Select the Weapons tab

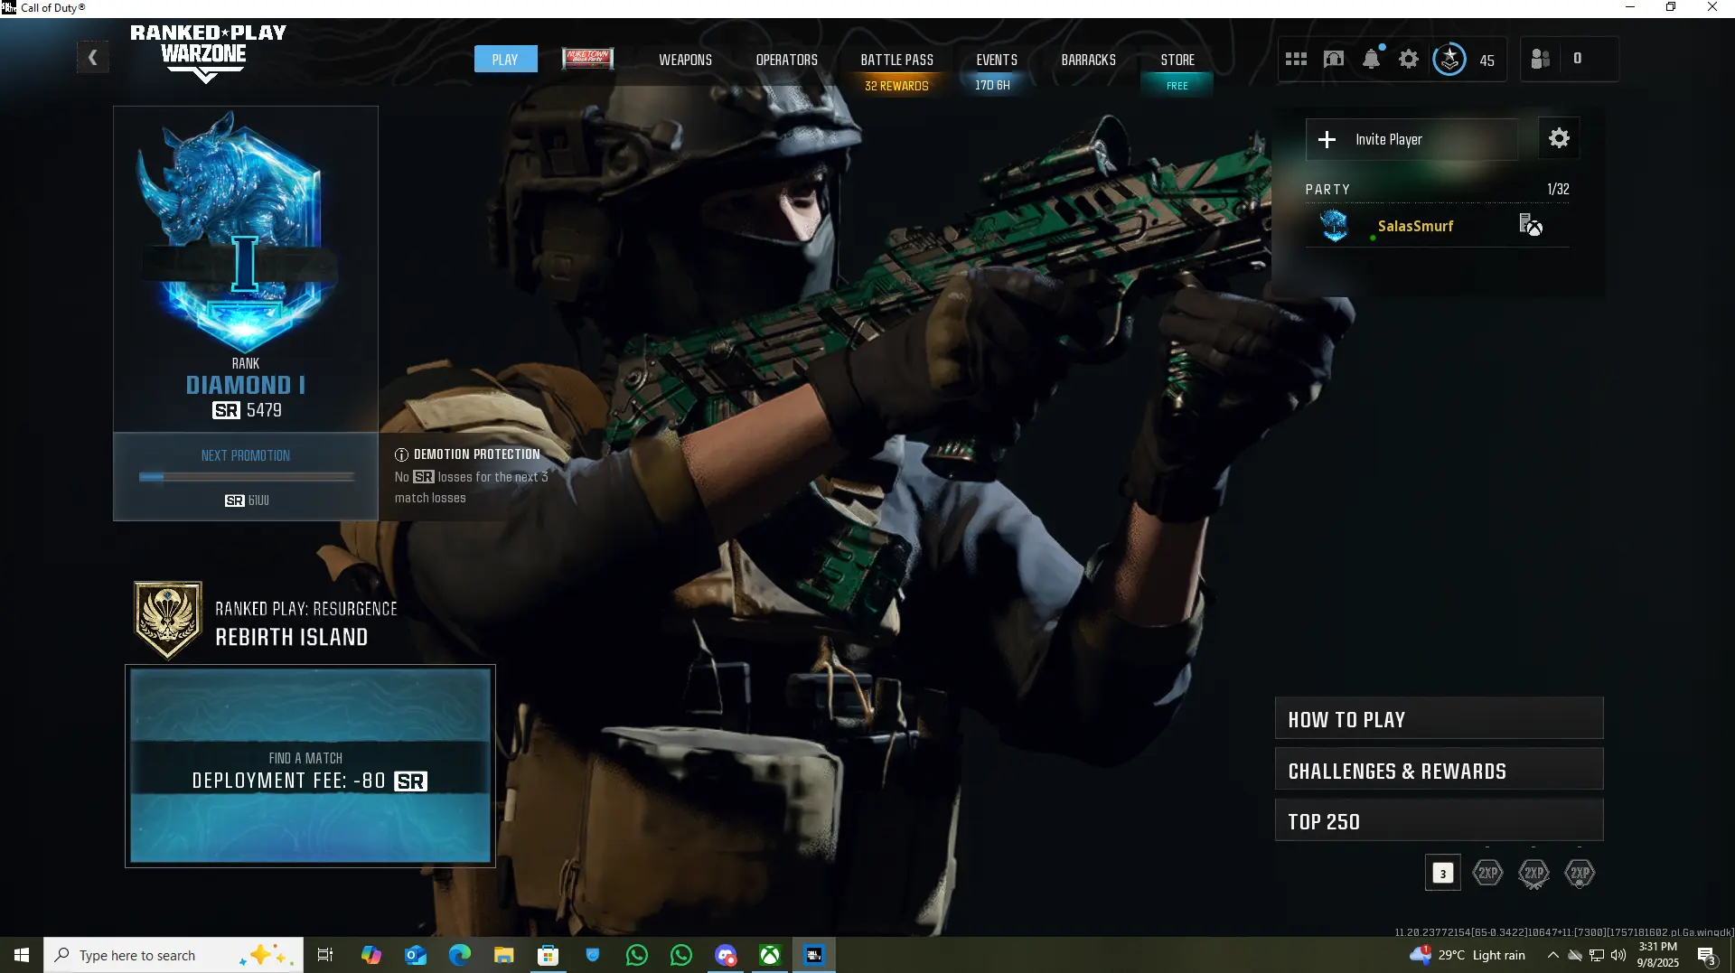tap(685, 60)
